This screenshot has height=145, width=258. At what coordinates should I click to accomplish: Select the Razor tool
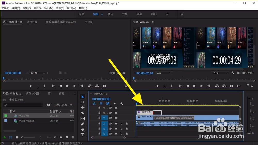(83, 113)
